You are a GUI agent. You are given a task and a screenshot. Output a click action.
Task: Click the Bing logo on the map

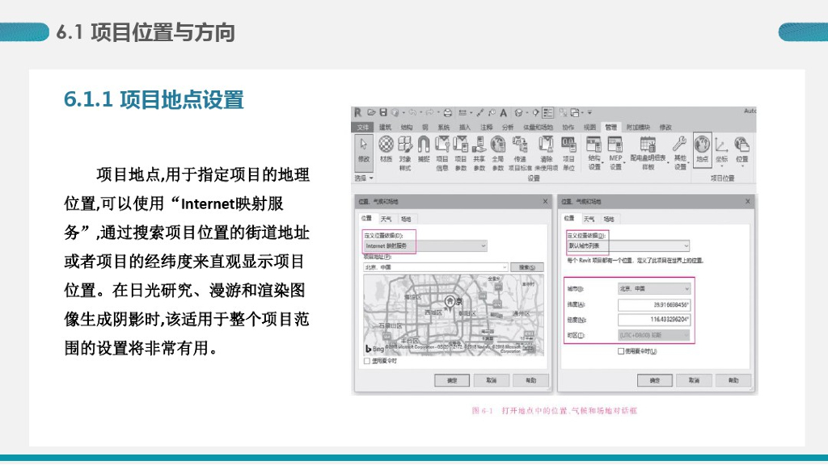pos(374,349)
